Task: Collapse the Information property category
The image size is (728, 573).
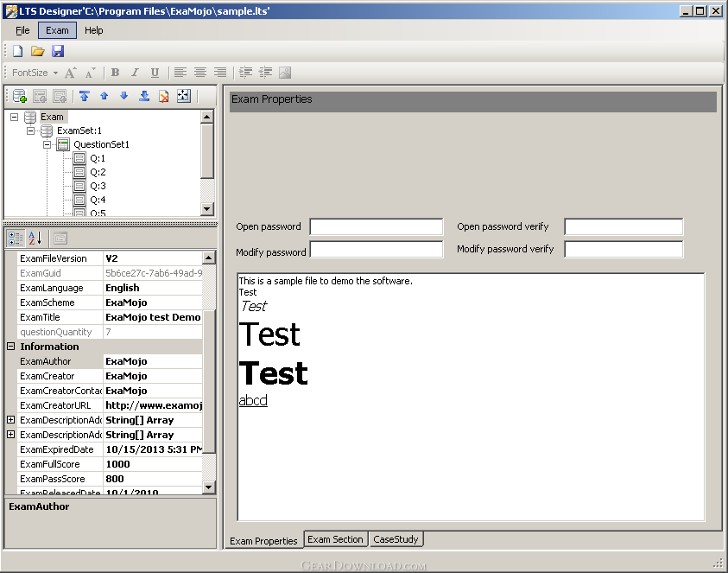Action: (11, 347)
